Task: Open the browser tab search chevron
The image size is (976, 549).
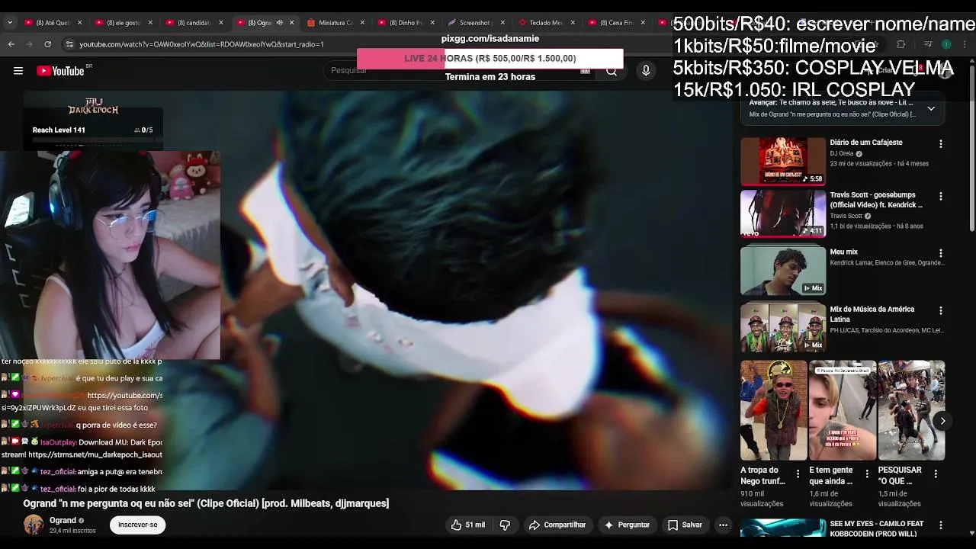Action: coord(10,23)
